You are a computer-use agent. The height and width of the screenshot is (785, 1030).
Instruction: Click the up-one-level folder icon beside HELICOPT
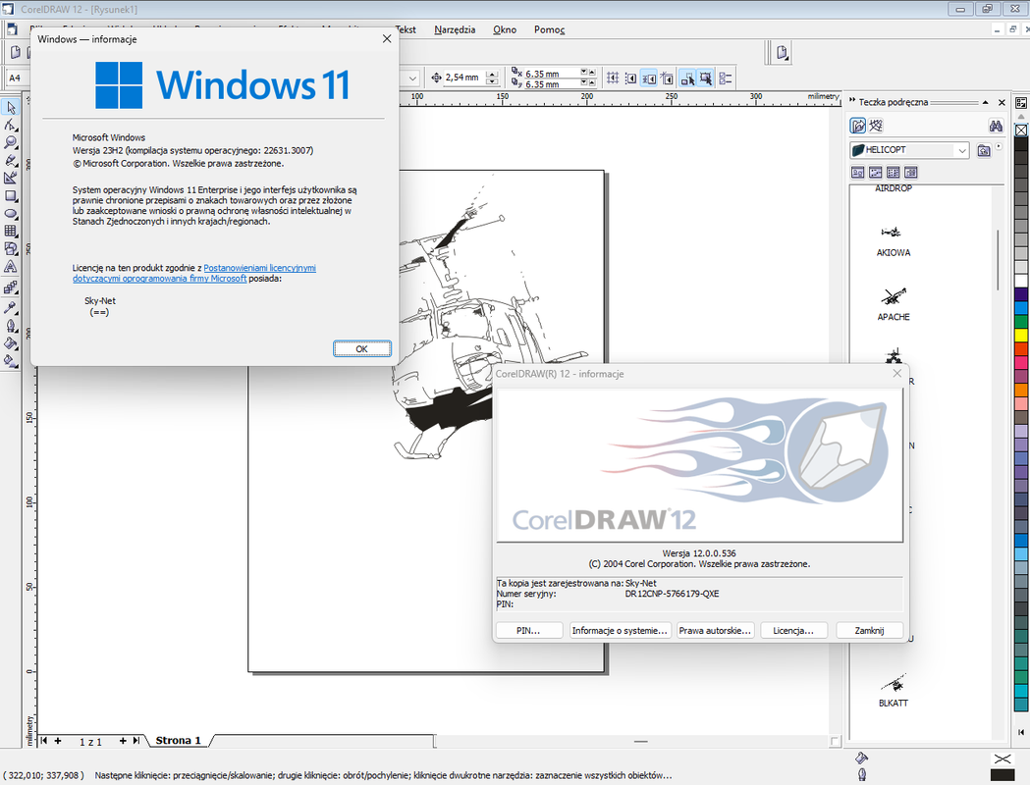click(984, 150)
